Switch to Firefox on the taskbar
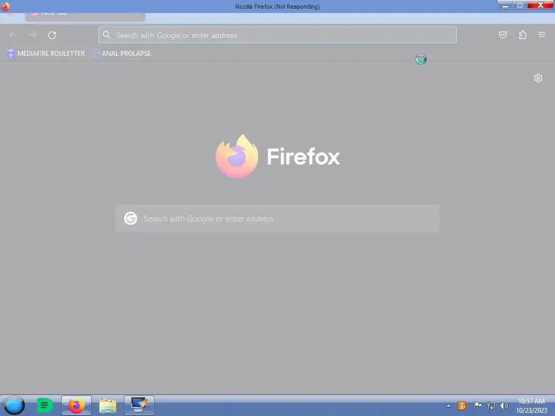555x416 pixels. [x=76, y=405]
